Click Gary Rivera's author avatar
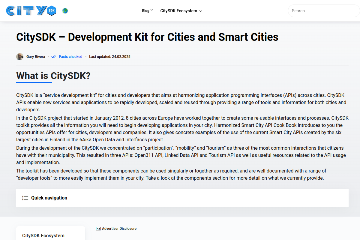This screenshot has width=360, height=240. [x=20, y=57]
